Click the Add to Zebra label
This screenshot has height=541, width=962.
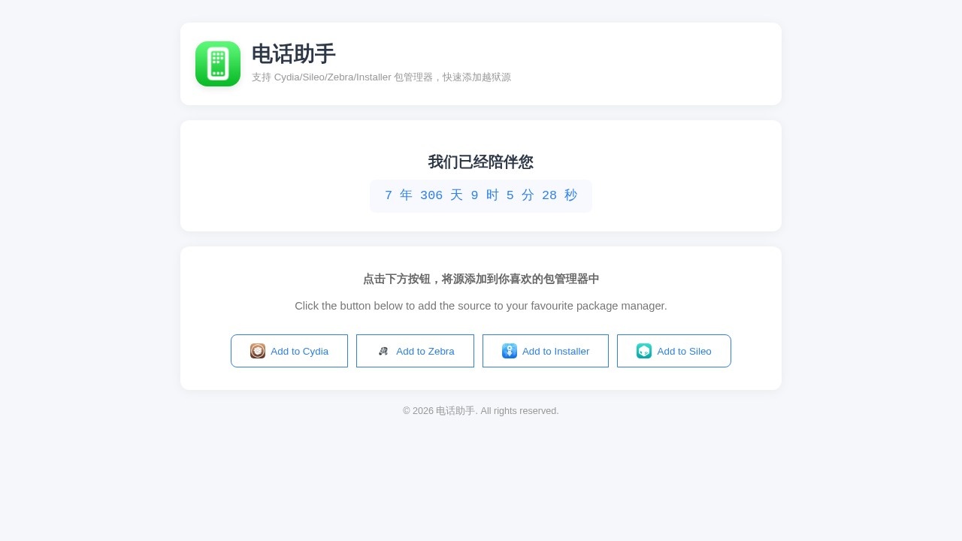pos(425,351)
